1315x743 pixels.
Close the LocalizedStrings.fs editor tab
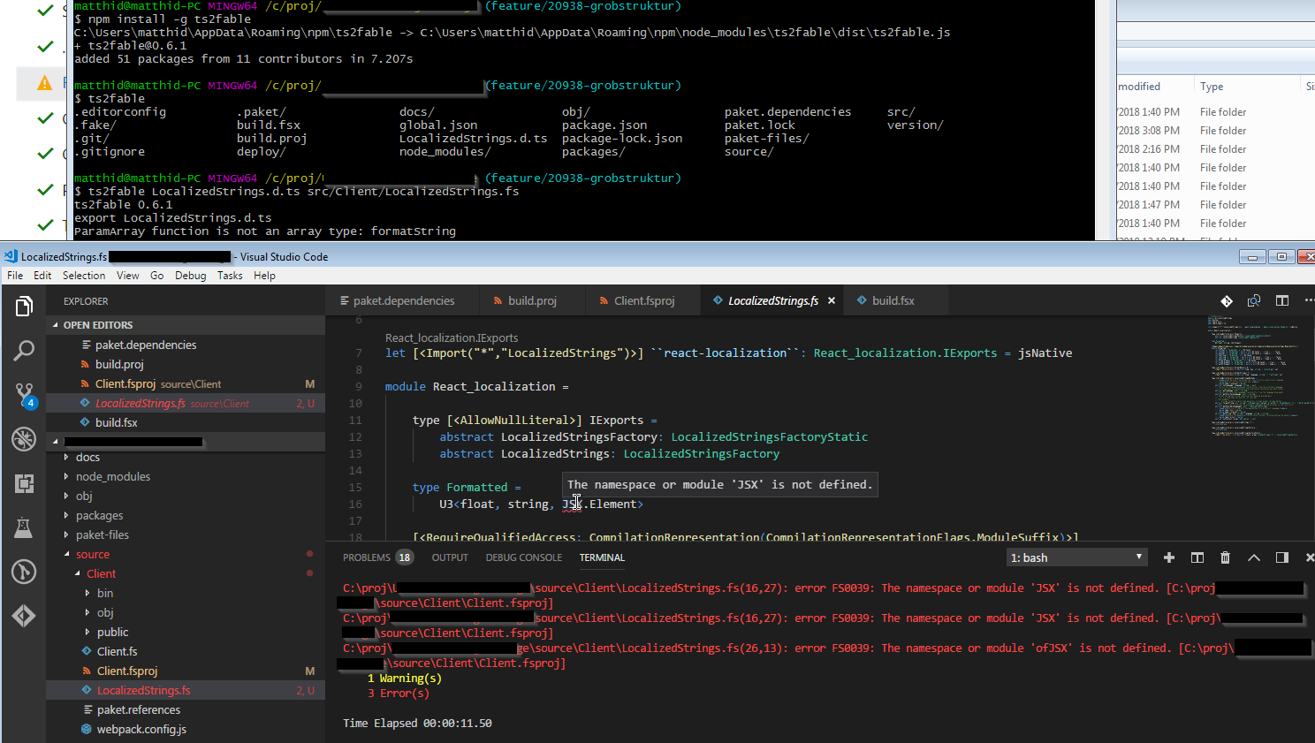click(x=832, y=301)
